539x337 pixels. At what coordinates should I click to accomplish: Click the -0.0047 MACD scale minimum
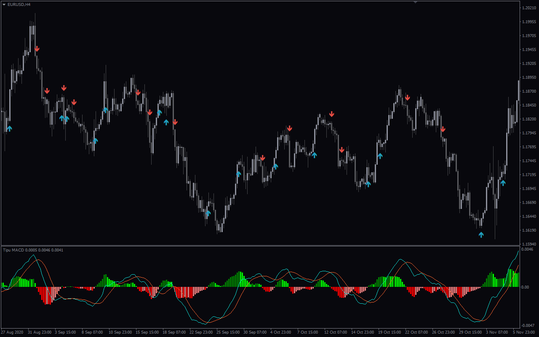tap(528, 326)
